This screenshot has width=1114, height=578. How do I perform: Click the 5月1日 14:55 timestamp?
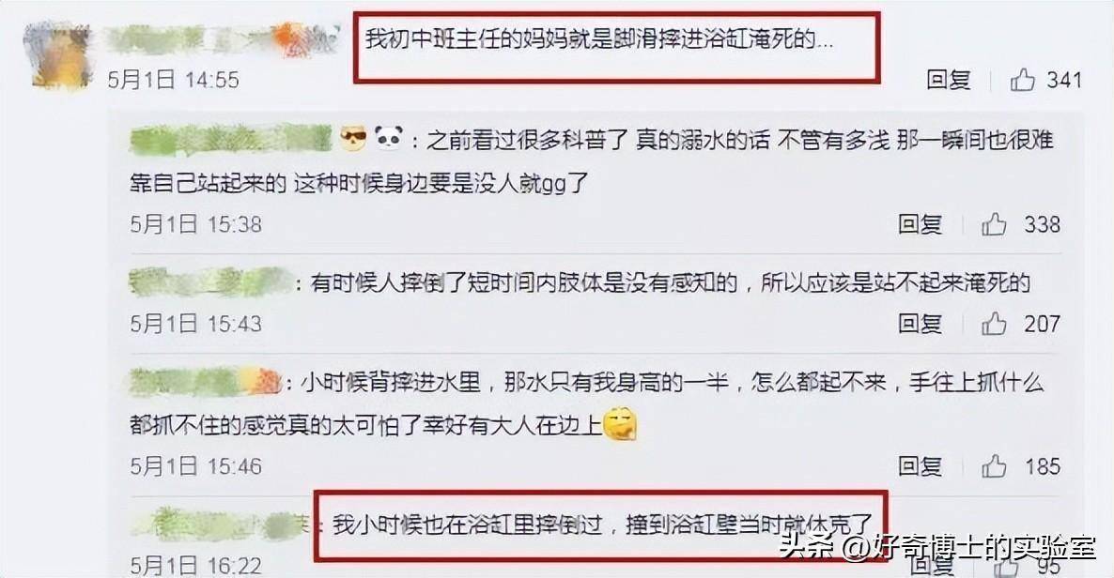[174, 80]
